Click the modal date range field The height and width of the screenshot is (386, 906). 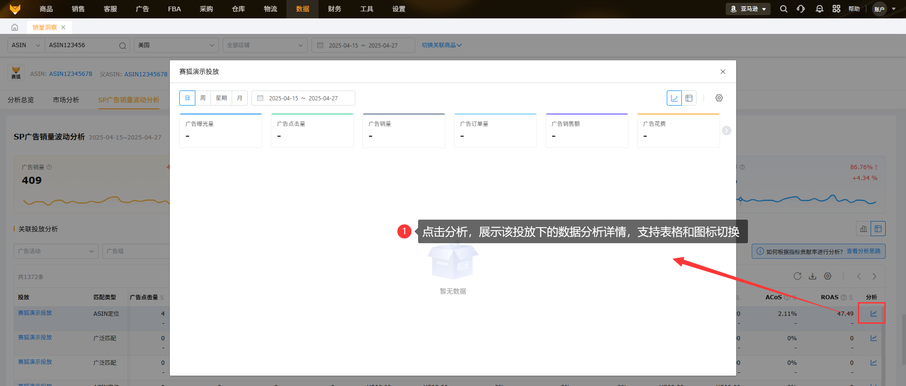303,98
